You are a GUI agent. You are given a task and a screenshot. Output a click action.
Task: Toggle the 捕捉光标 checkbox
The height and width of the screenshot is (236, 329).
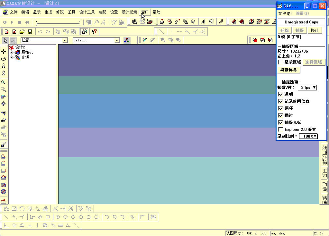pos(280,122)
